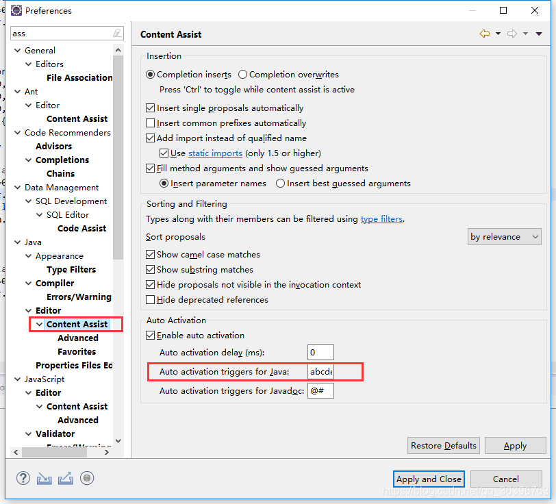Select Ant Editor Content Assist item
Viewport: 556px width, 504px height.
77,119
